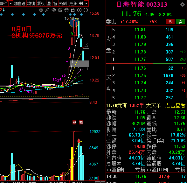Screen dimensions: 187x183
Task: Click the 金额 8.04亿 value
Action: point(138,141)
